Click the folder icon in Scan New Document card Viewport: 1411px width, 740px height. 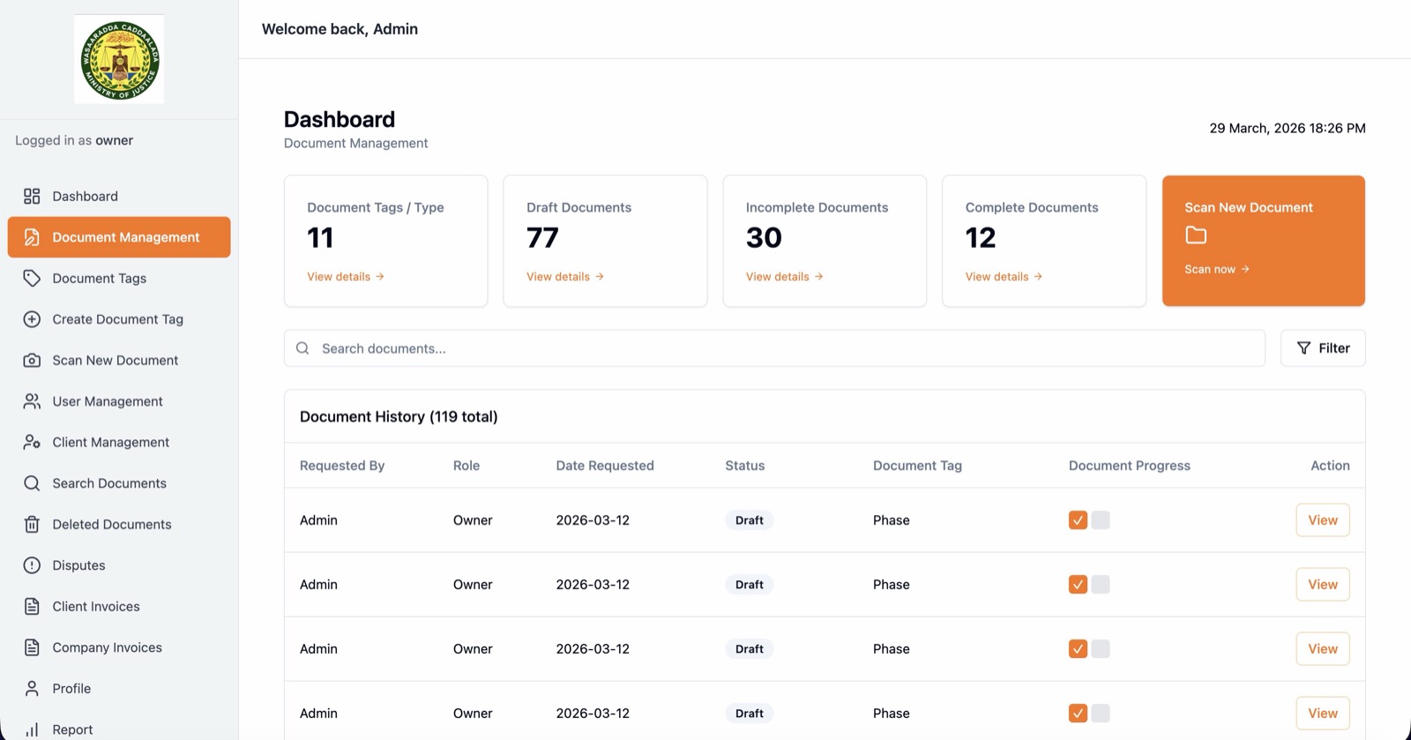1196,235
